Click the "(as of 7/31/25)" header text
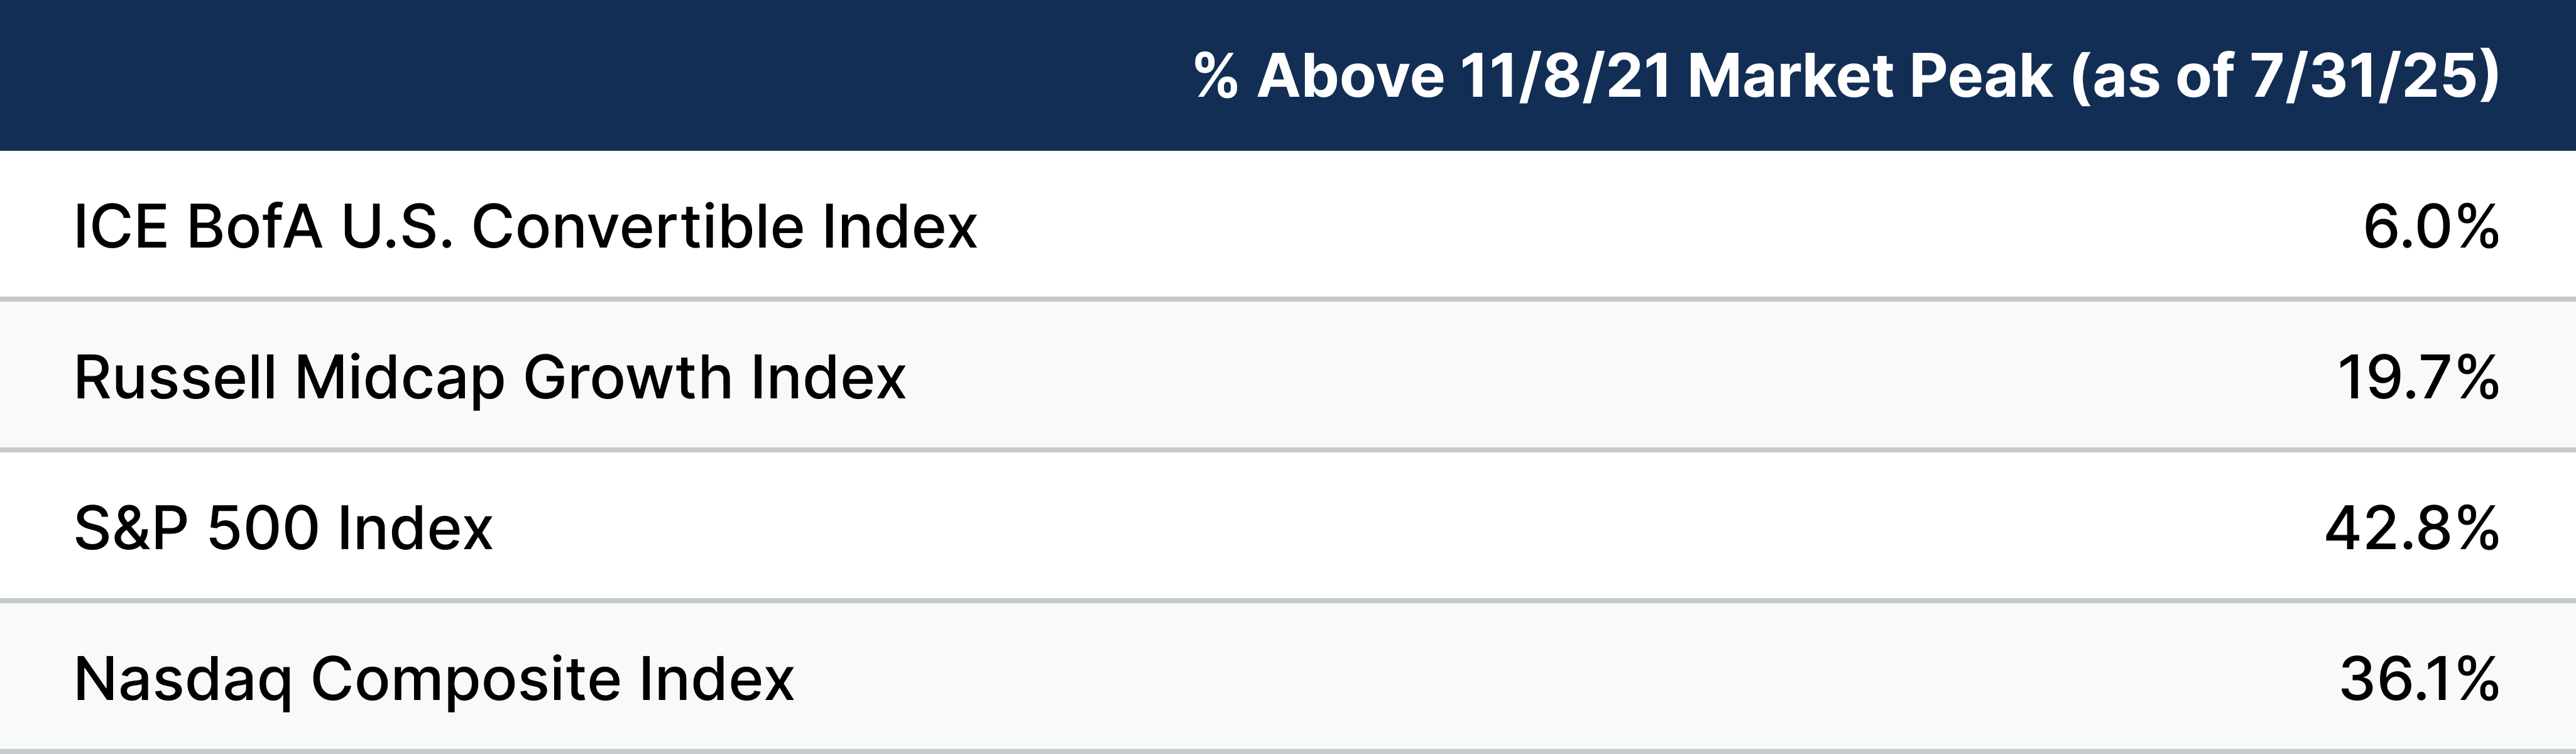2576x754 pixels. click(2284, 76)
